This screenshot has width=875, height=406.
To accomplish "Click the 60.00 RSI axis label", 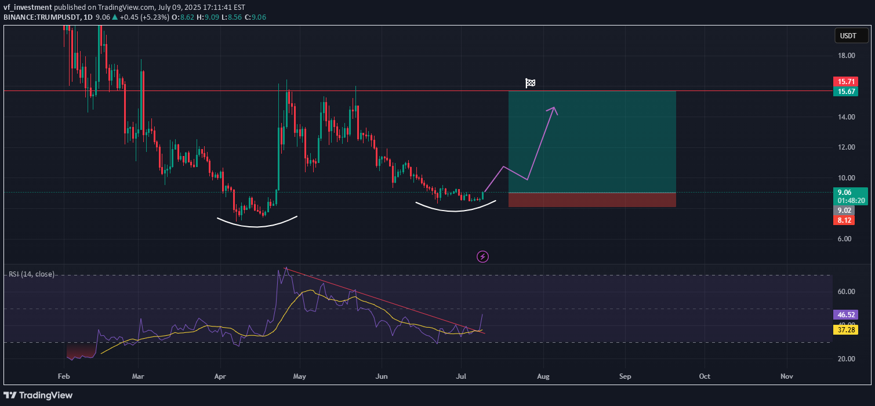I will [847, 292].
